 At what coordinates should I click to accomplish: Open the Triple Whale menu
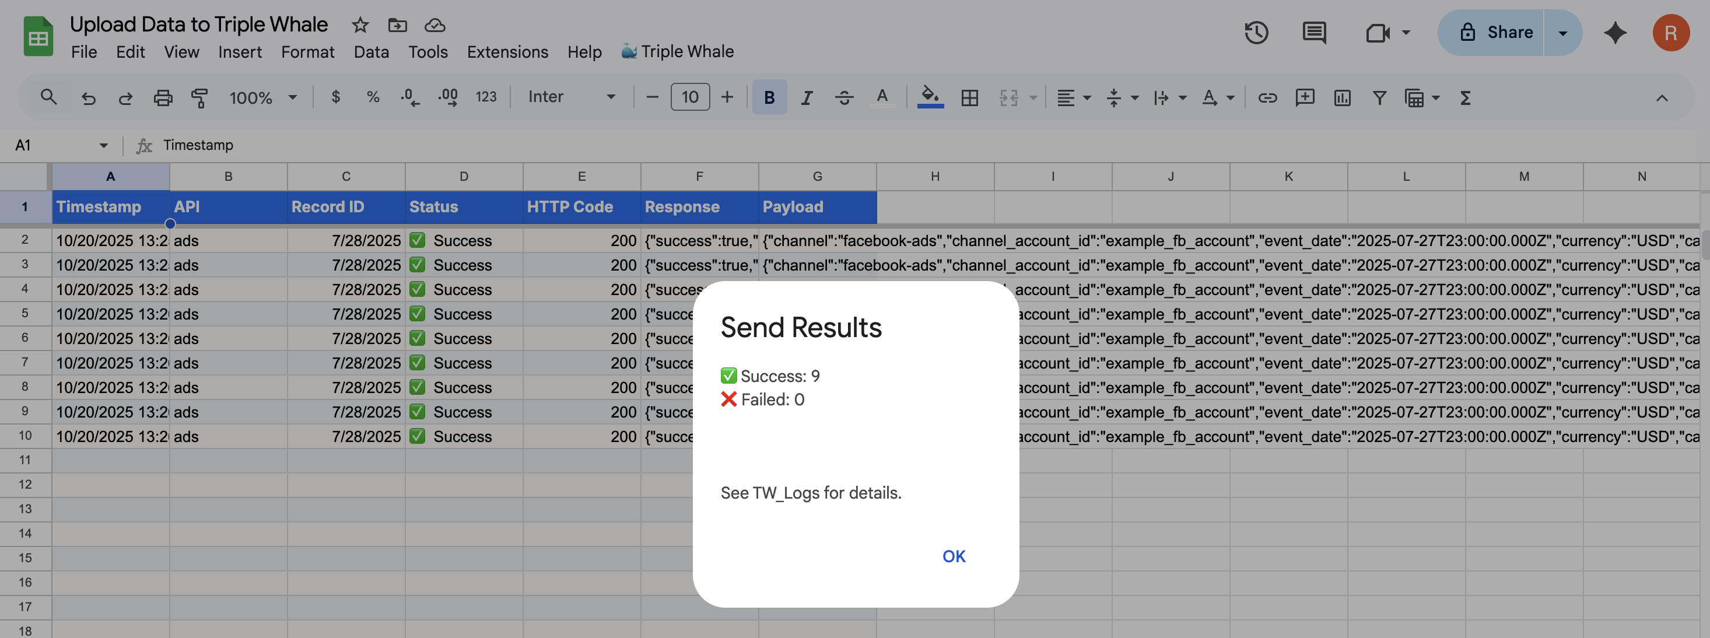[677, 52]
